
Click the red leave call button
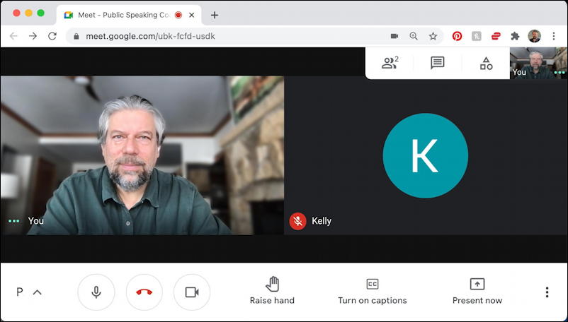pyautogui.click(x=144, y=292)
